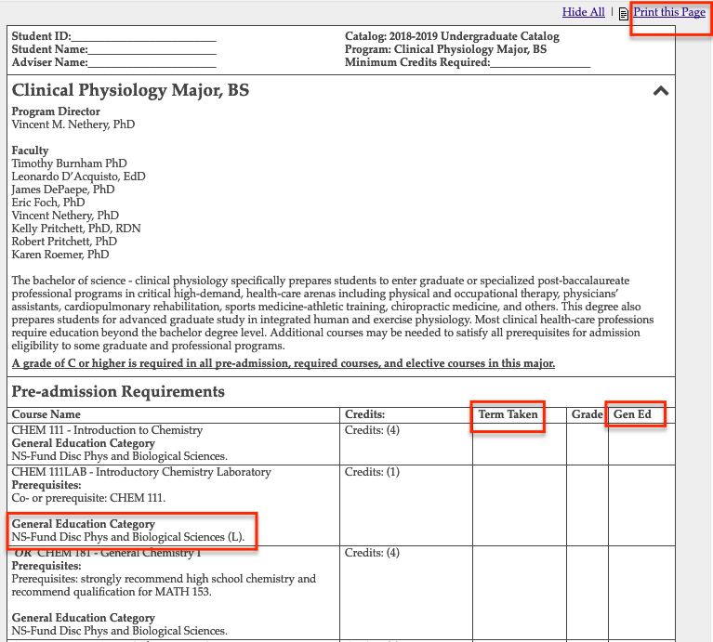Click Gen Ed cell for CHEM 181
713x642 pixels.
coord(641,593)
